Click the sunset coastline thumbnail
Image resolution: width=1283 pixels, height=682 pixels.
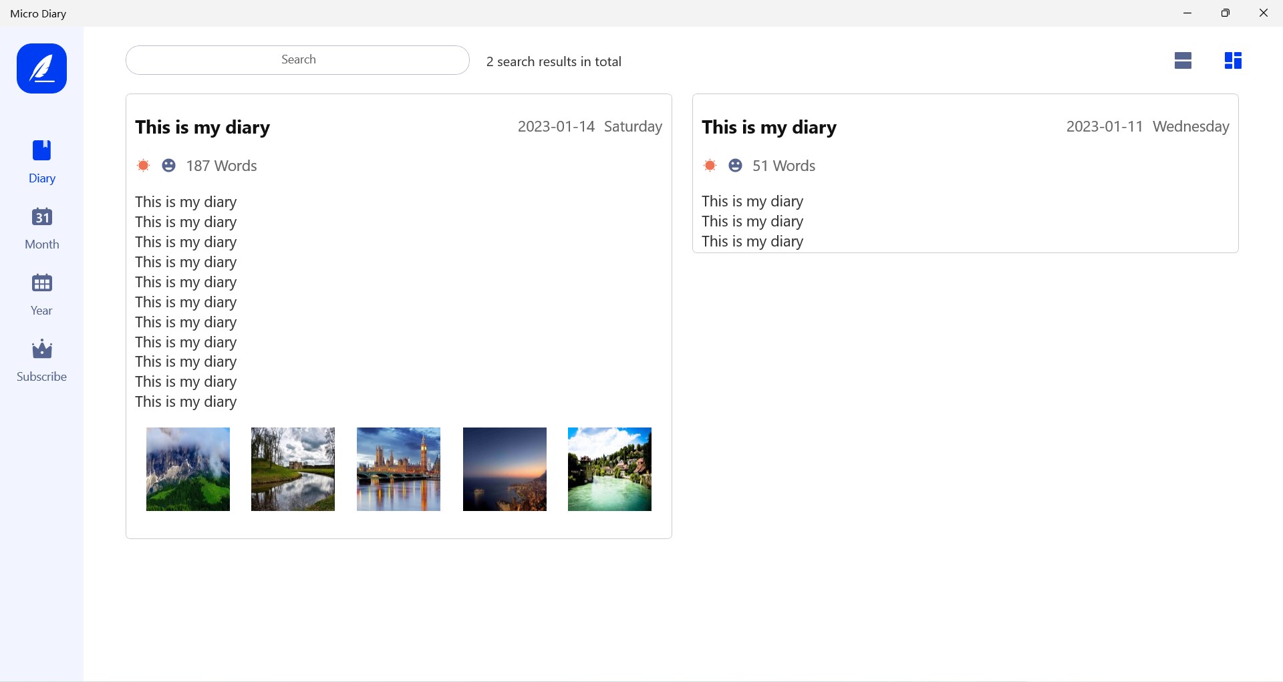coord(504,468)
